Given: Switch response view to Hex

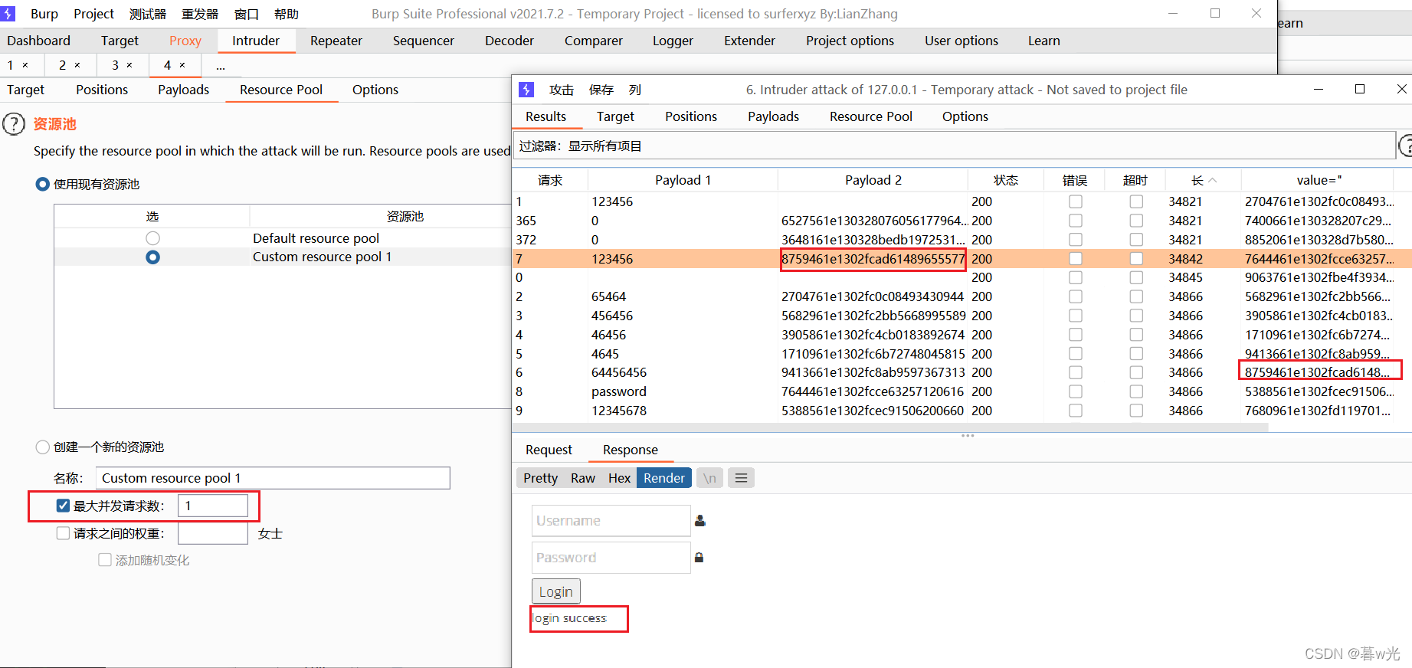Looking at the screenshot, I should click(619, 478).
